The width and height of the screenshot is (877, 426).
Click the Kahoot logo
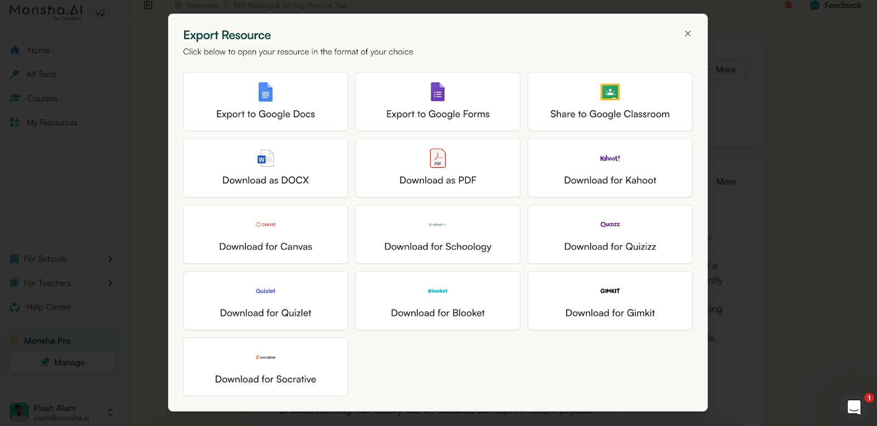point(610,158)
